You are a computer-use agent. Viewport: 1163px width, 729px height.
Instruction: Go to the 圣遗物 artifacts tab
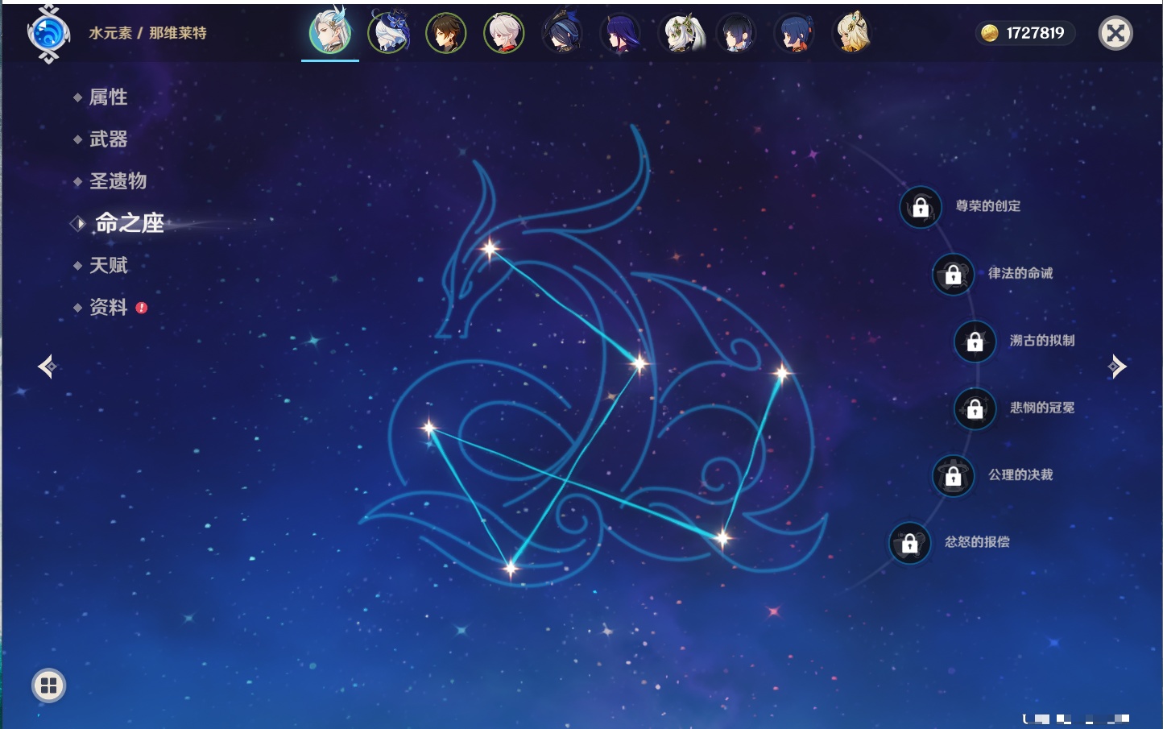118,181
